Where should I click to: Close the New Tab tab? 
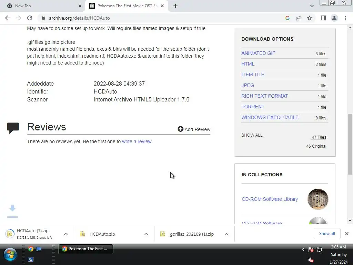click(80, 6)
